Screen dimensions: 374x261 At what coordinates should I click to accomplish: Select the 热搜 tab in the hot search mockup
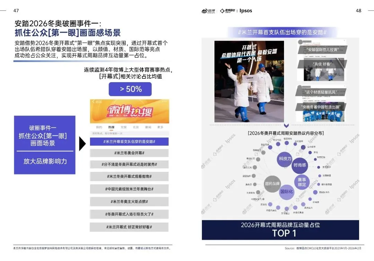click(111, 127)
